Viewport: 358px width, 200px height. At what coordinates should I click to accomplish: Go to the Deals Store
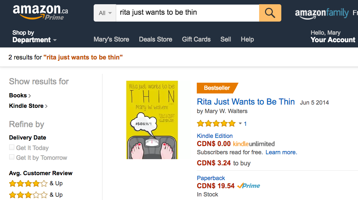155,39
